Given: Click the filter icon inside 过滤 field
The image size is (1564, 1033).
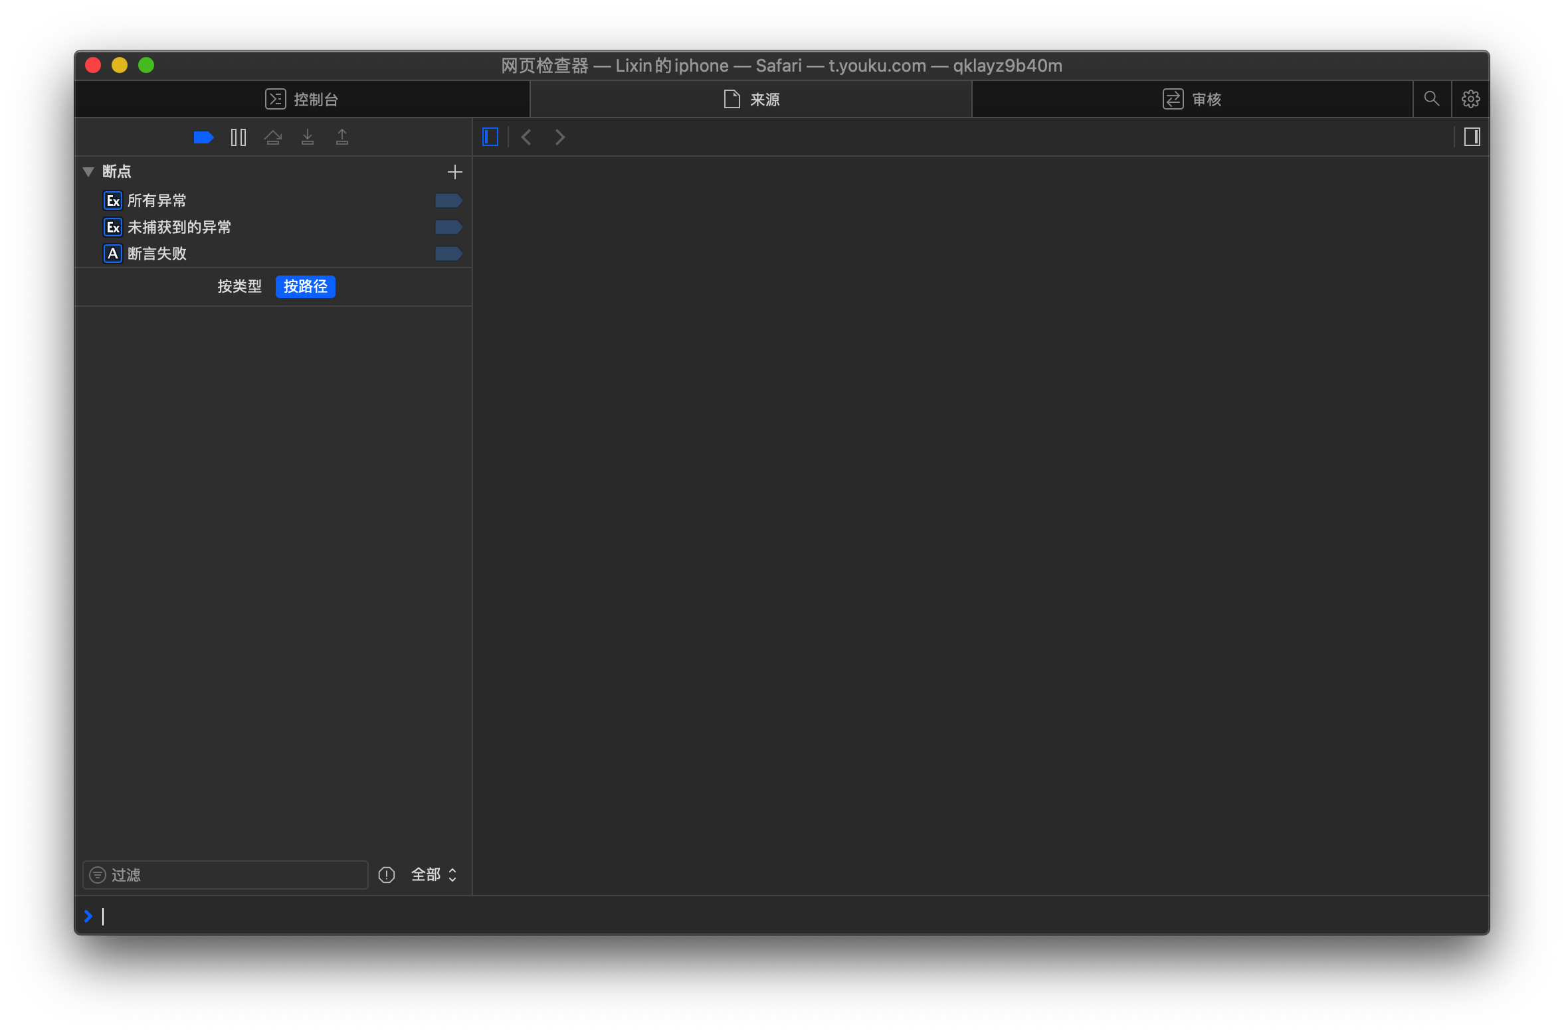Looking at the screenshot, I should (98, 875).
